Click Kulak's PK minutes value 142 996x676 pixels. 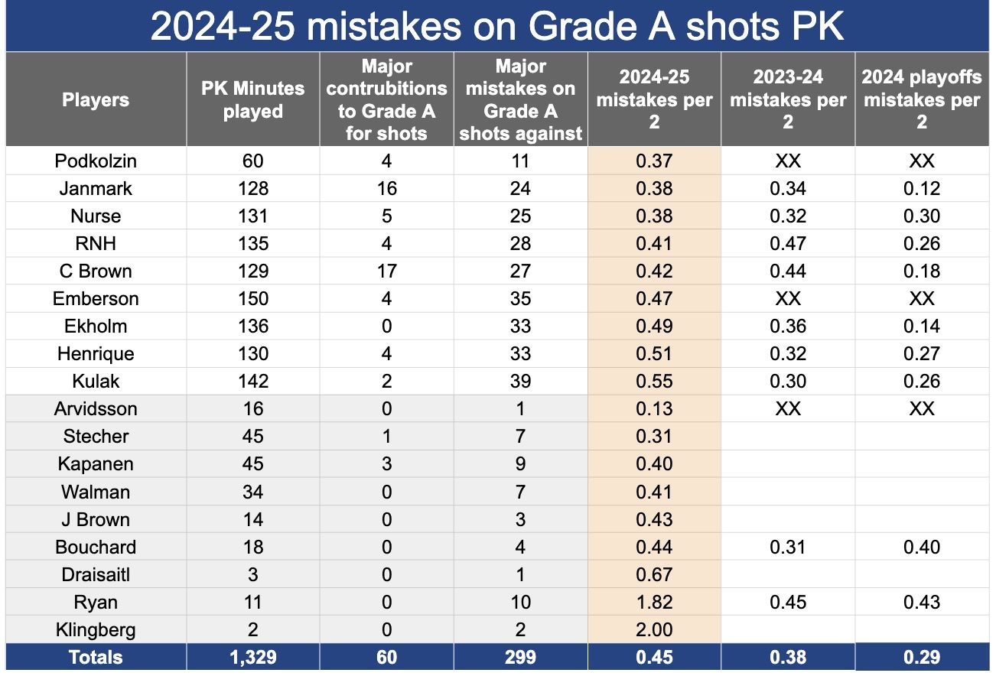point(252,381)
